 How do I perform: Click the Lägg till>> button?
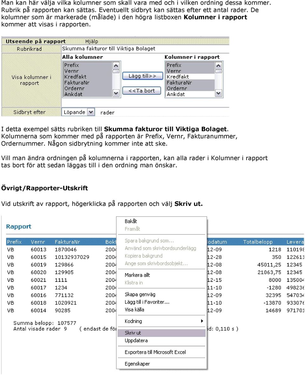[x=143, y=76]
